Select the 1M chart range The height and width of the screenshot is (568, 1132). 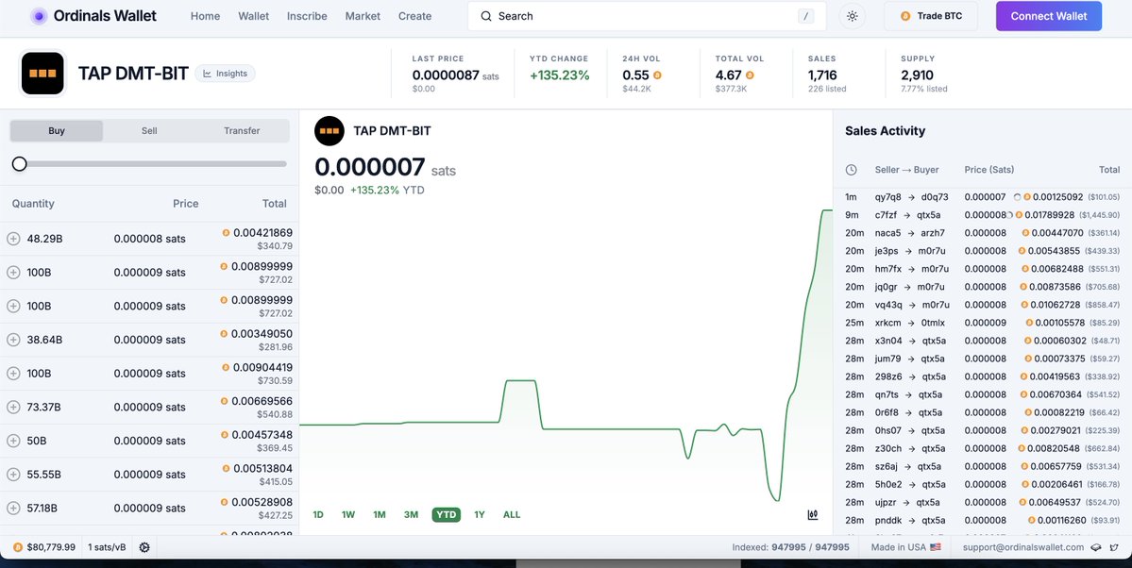tap(379, 514)
